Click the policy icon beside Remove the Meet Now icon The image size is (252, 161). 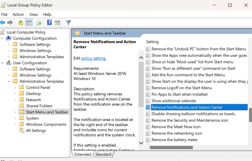(x=148, y=127)
